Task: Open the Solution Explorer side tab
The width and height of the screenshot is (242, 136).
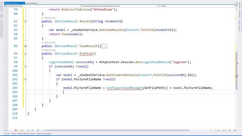Action: [x=240, y=25]
